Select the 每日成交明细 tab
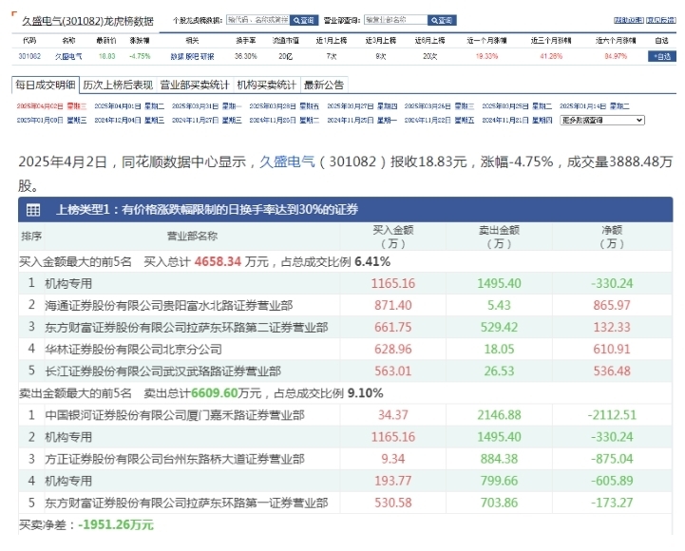The width and height of the screenshot is (685, 551). (46, 85)
